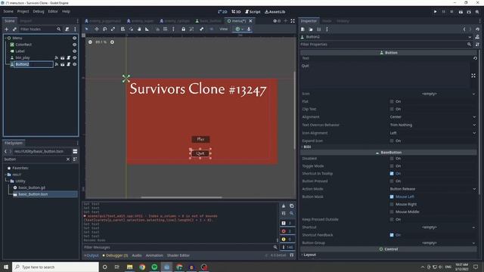Click the load resource folder icon in Inspector
The height and width of the screenshot is (272, 484).
point(311,29)
